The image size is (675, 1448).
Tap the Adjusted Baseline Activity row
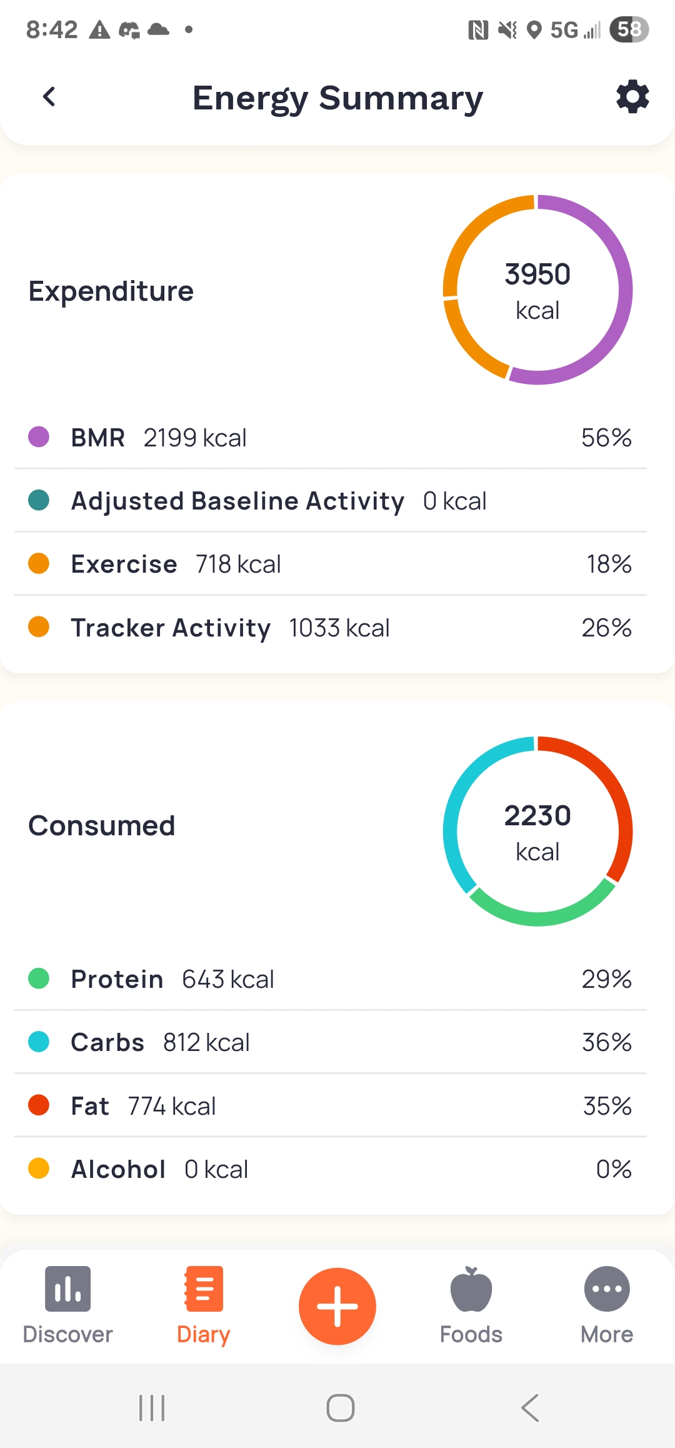330,501
